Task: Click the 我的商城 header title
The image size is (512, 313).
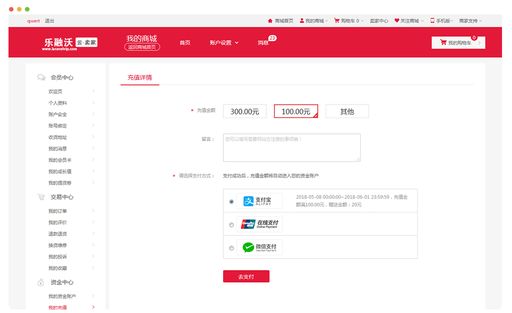Action: (x=142, y=38)
